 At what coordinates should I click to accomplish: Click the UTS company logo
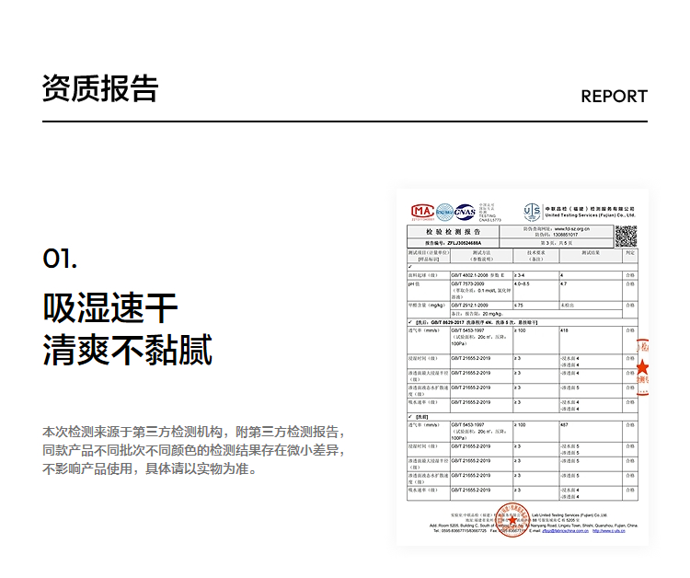(x=532, y=212)
